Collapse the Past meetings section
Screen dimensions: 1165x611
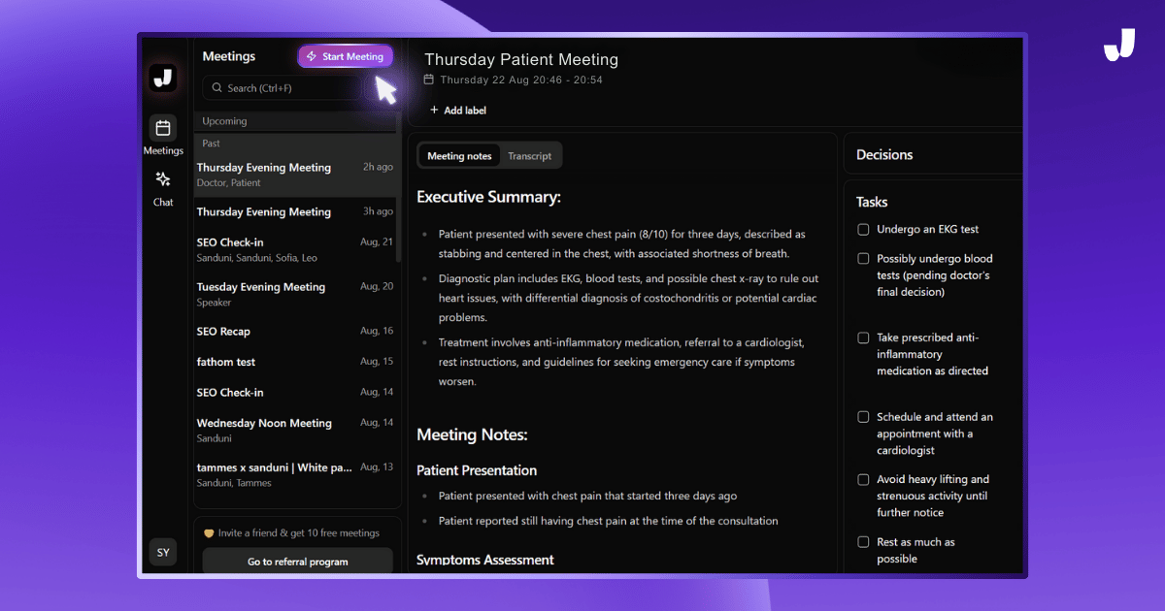[212, 144]
